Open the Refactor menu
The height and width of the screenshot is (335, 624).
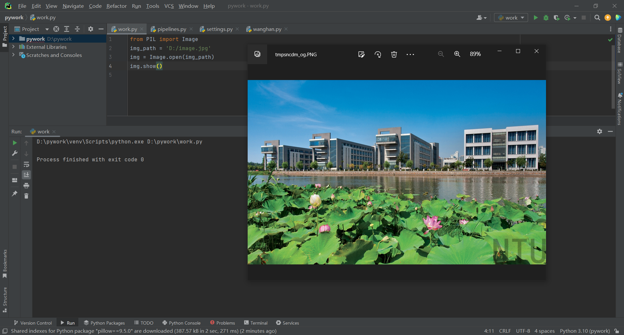116,6
